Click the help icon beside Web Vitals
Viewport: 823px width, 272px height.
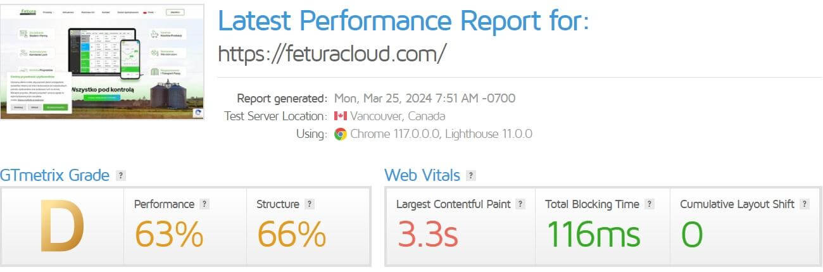pyautogui.click(x=471, y=176)
